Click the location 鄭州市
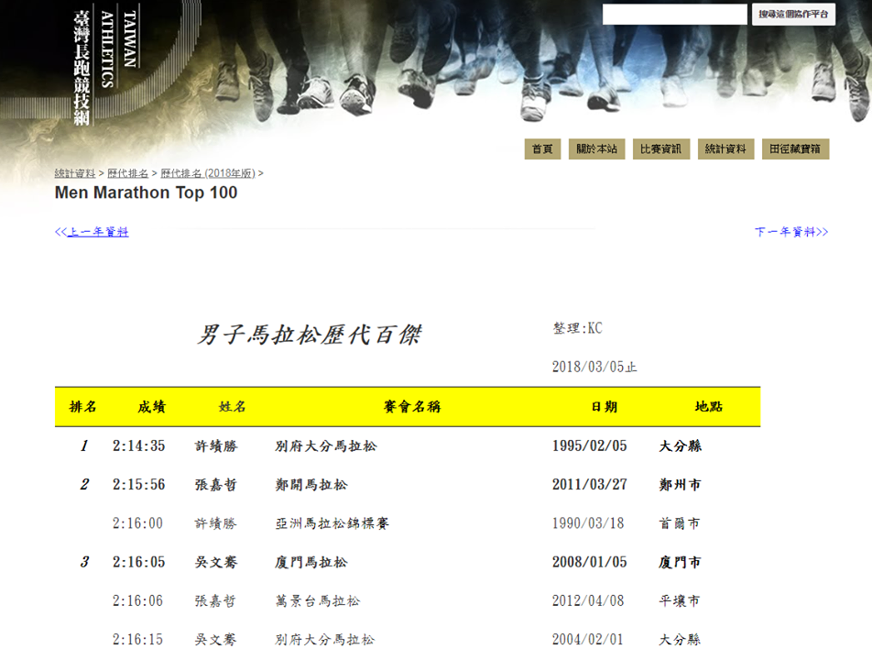Screen dimensions: 872x660 pos(681,485)
